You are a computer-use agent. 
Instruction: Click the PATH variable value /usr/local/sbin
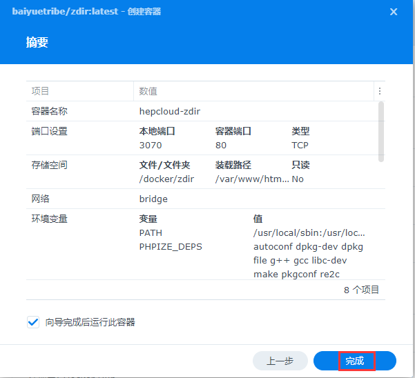(x=309, y=233)
